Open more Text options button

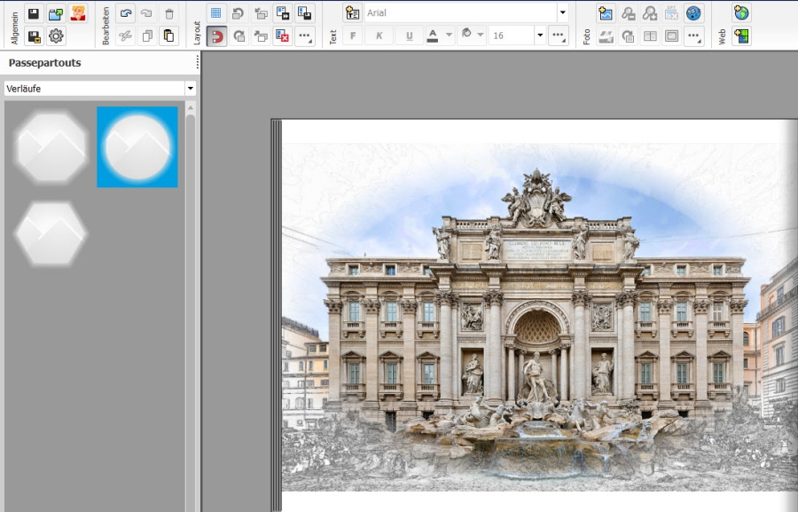pyautogui.click(x=558, y=36)
